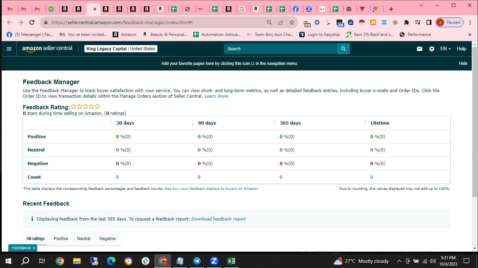Open a new browser tab

pyautogui.click(x=391, y=9)
